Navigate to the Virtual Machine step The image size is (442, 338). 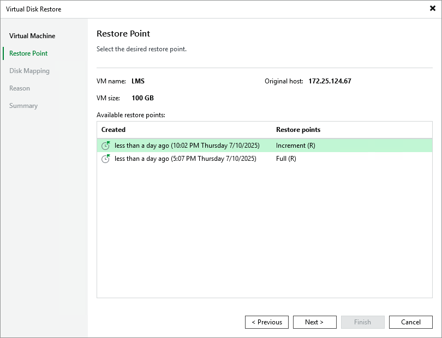click(x=31, y=35)
